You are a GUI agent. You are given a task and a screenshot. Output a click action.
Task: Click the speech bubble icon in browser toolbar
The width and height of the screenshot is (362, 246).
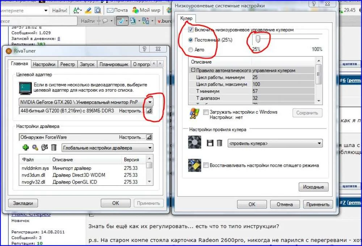point(105,21)
